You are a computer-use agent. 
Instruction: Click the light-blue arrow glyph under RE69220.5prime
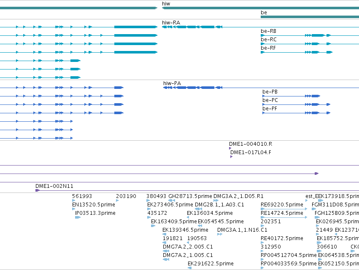point(284,209)
